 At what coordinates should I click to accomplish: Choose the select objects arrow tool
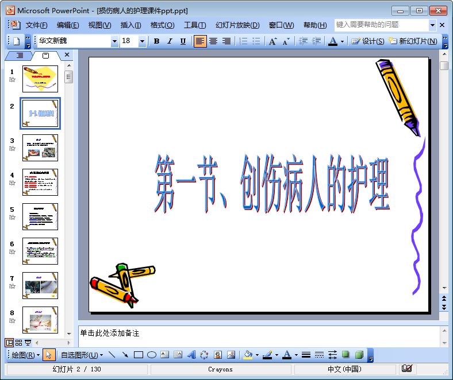click(x=48, y=355)
